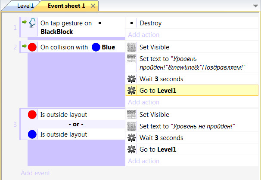Select the Destroy action in event 1

[149, 23]
